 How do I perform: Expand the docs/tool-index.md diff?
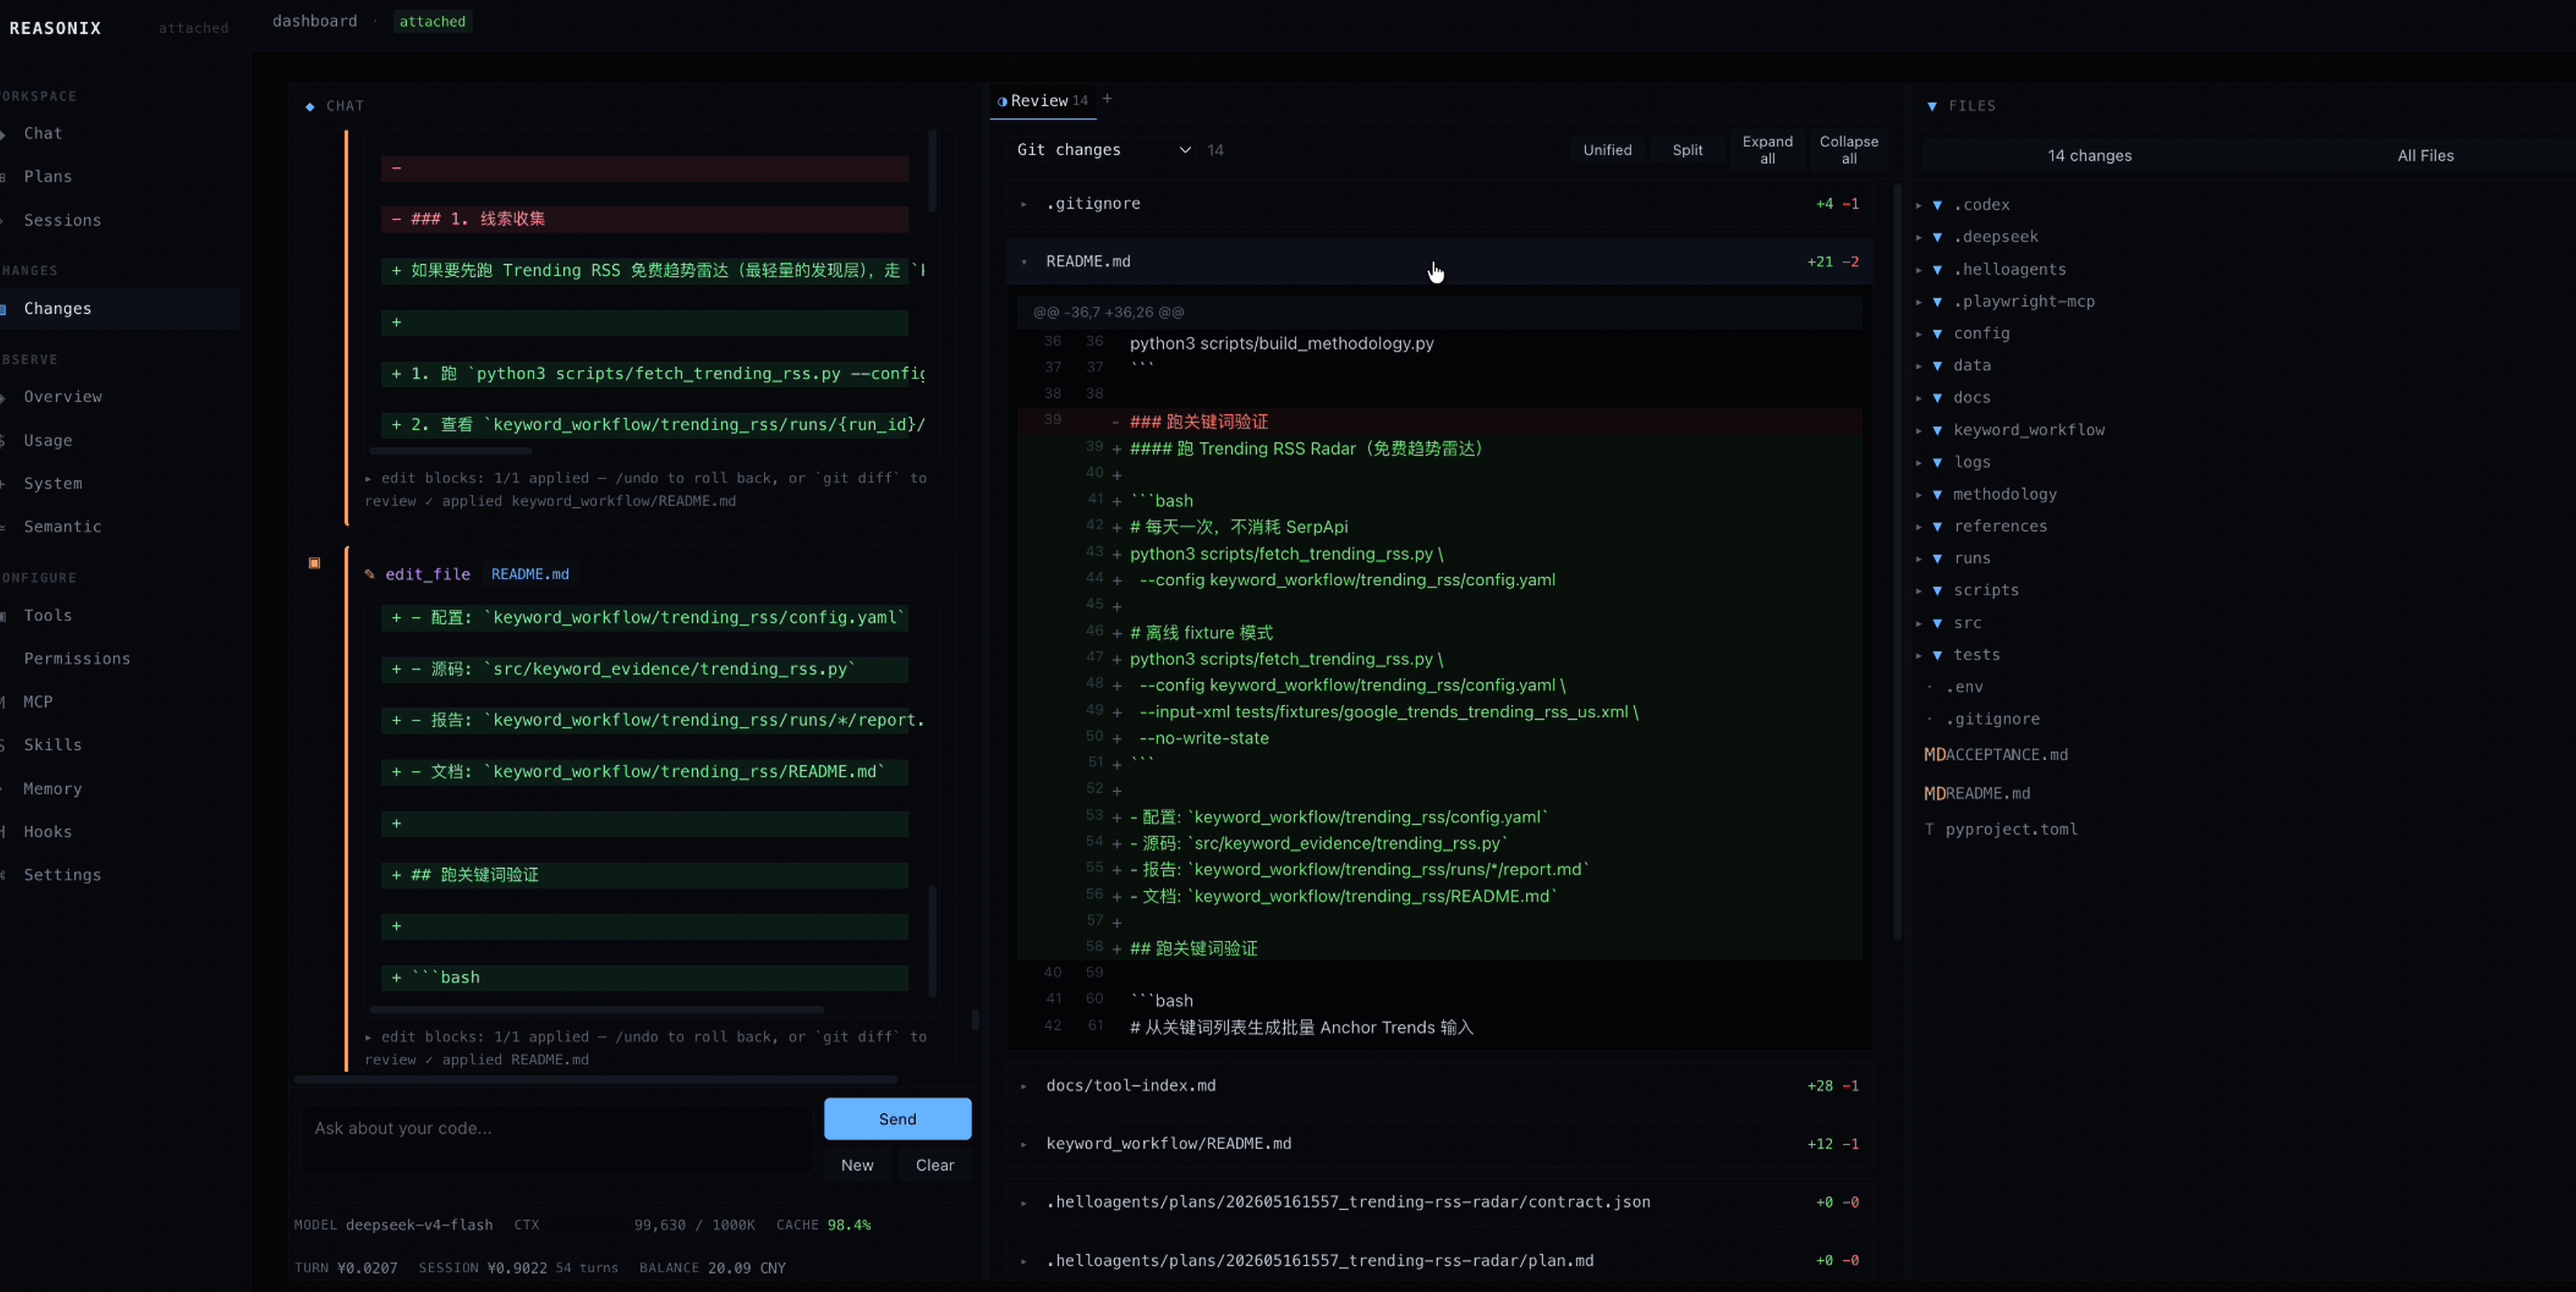tap(1439, 1086)
